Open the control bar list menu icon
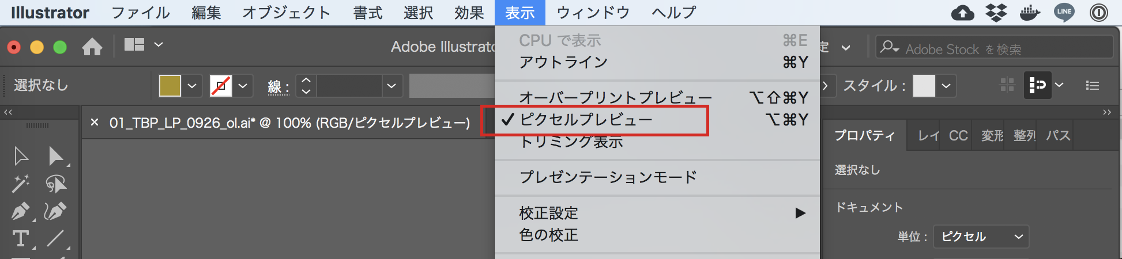 pyautogui.click(x=1092, y=86)
